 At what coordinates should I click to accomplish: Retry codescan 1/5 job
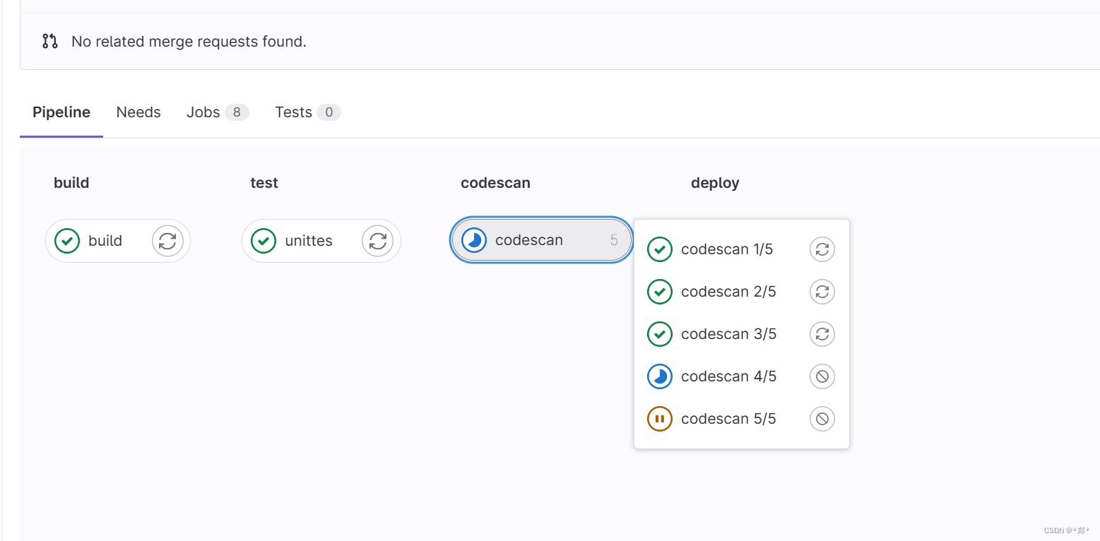click(x=822, y=249)
